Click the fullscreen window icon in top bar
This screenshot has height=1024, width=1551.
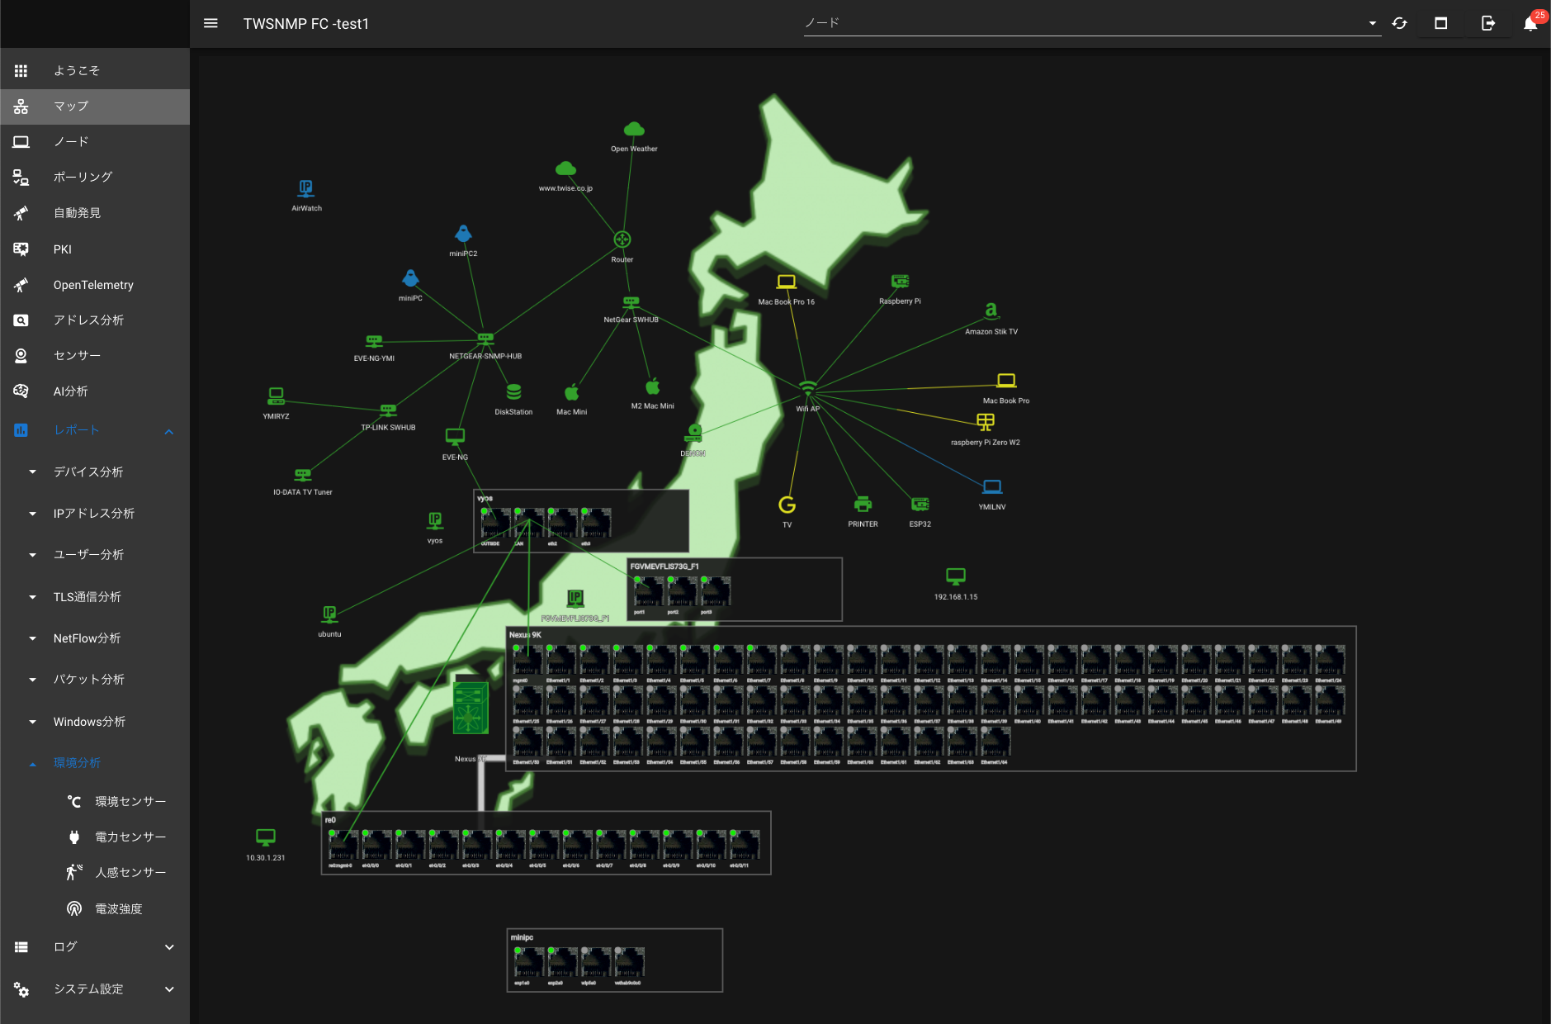click(x=1441, y=23)
